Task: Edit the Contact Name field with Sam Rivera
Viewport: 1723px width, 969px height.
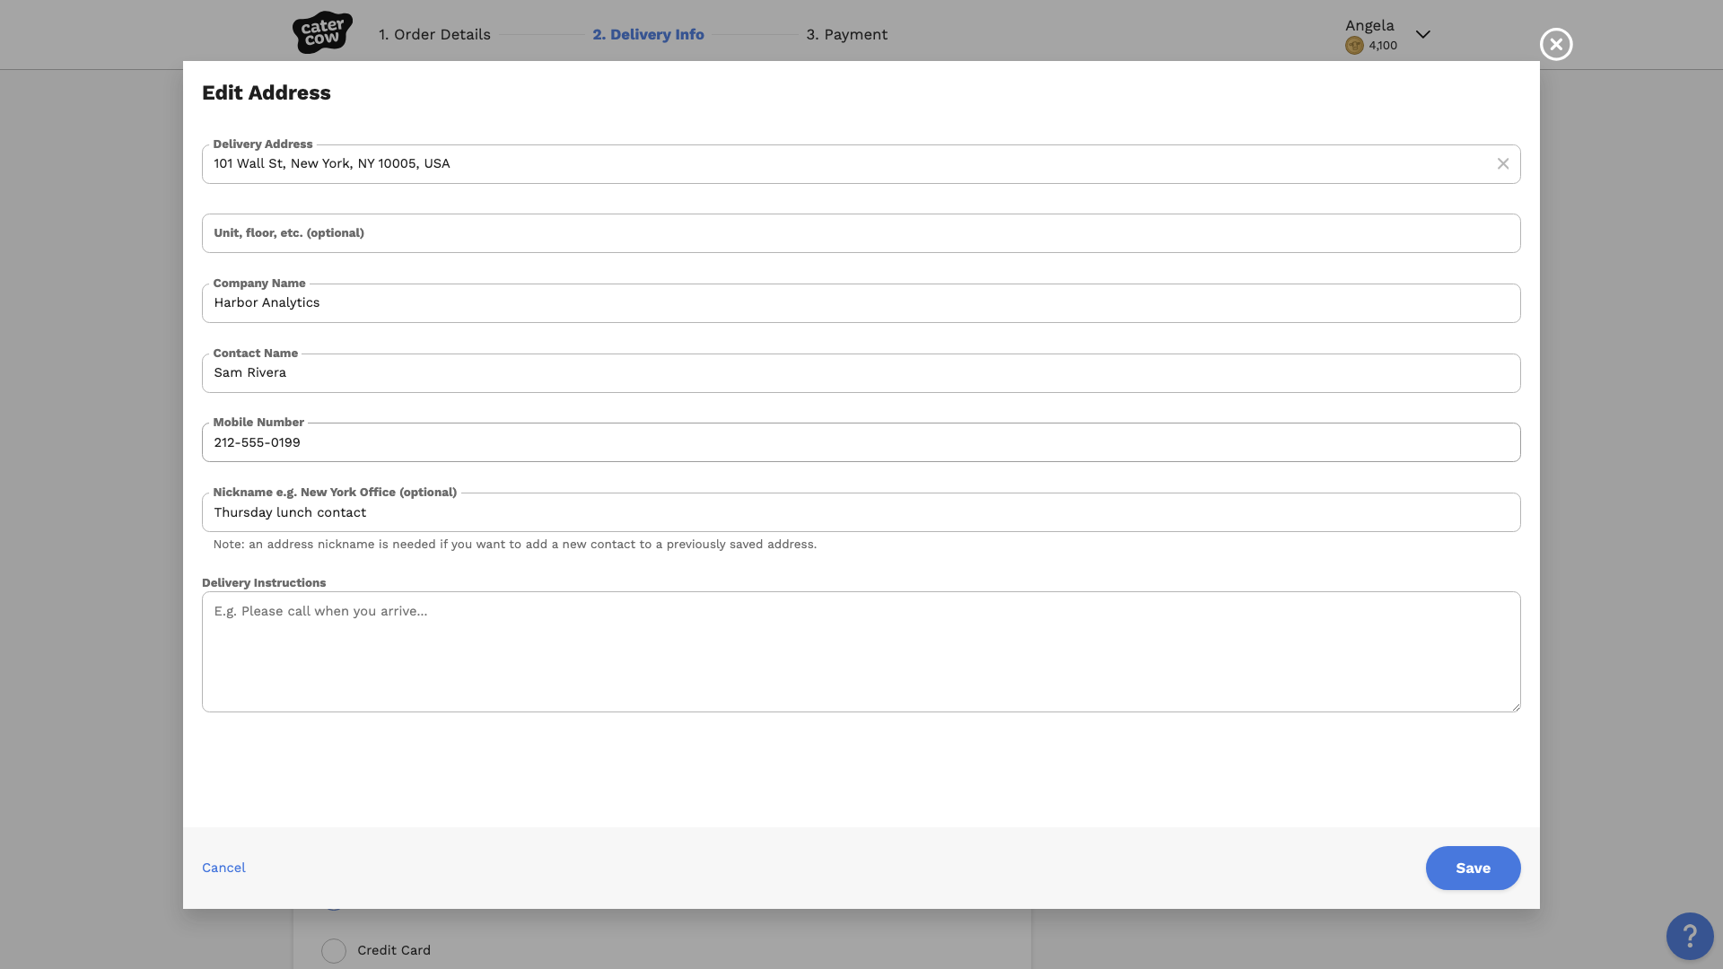Action: [x=861, y=373]
